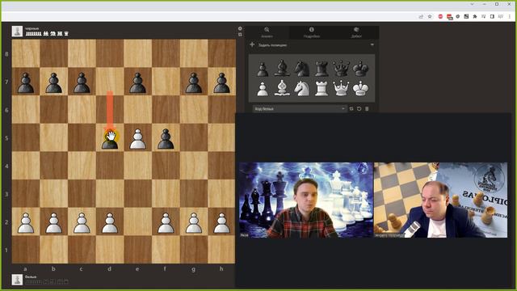The width and height of the screenshot is (517, 291).
Task: Switch to the middle info tab
Action: [312, 32]
